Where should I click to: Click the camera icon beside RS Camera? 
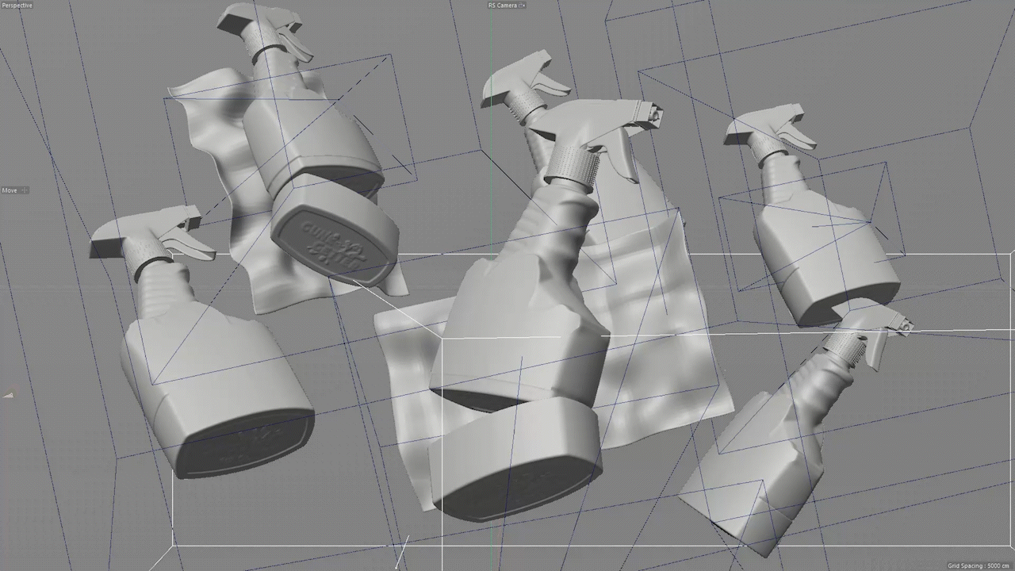[x=522, y=6]
